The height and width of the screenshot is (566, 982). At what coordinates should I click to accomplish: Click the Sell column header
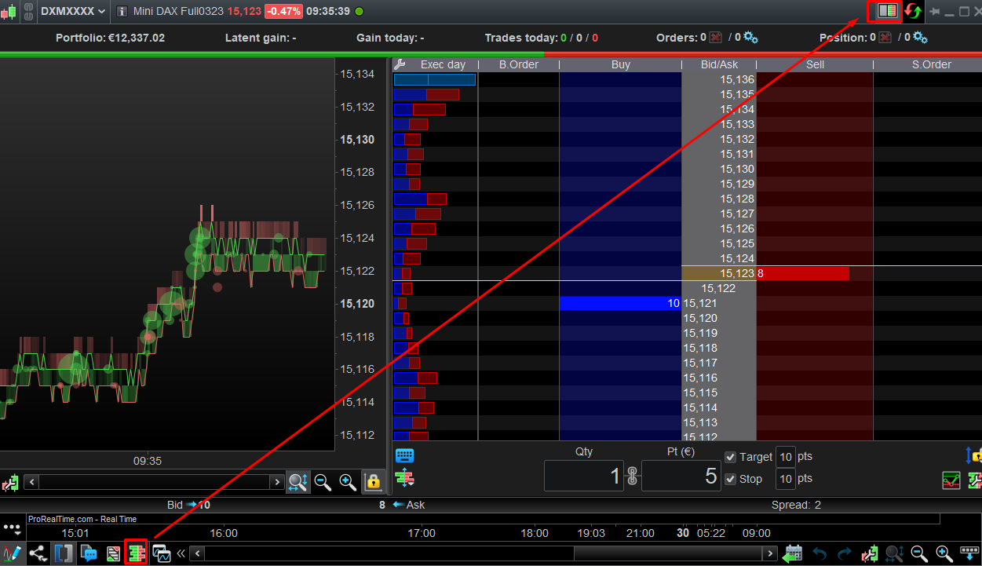click(x=815, y=64)
